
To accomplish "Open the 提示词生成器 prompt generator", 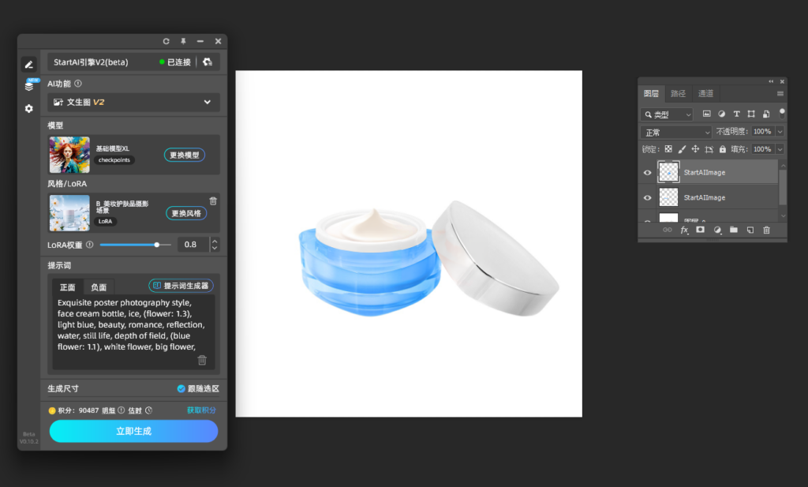I will pyautogui.click(x=181, y=286).
